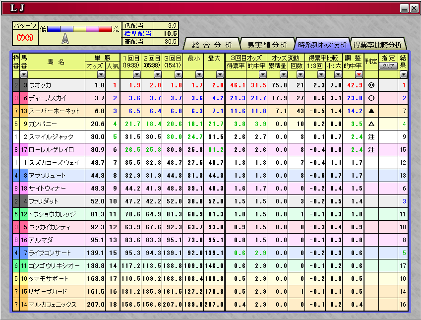Screen dimensions: 421x320
Task: Open the red 調整的中率 sort dropdown
Action: (359, 74)
